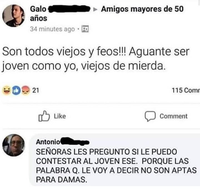Open the 115 Comments count

click(186, 90)
